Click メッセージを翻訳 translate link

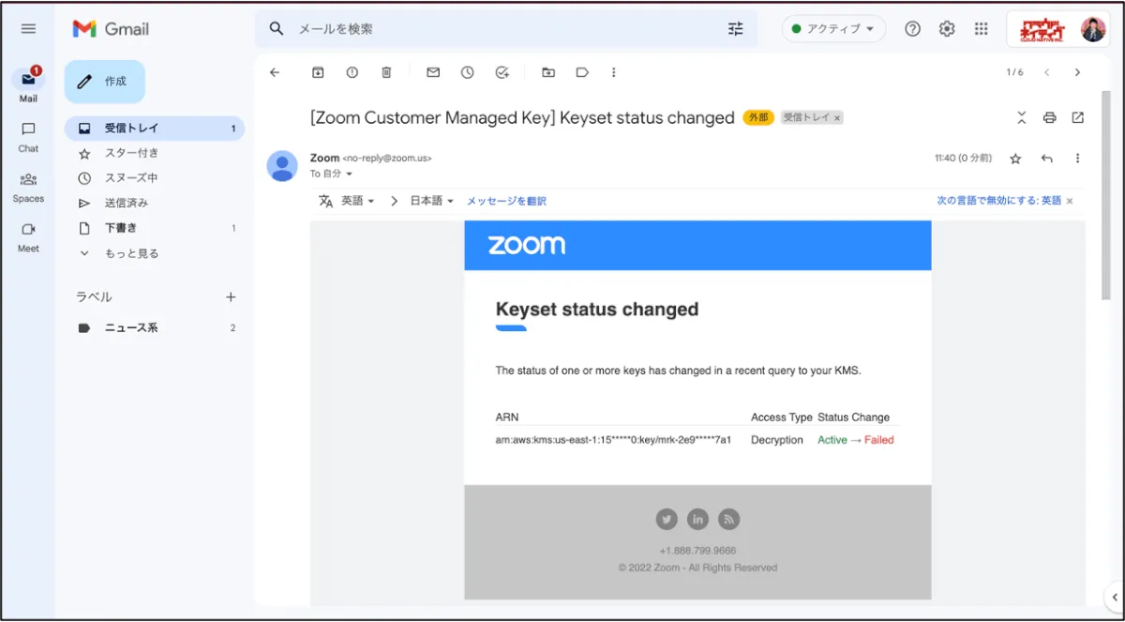(506, 201)
